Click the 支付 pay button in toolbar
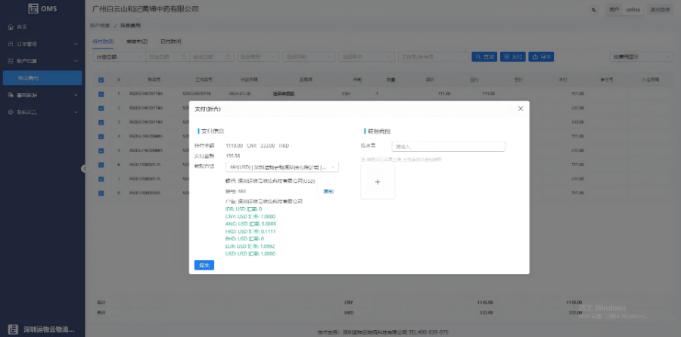 click(512, 57)
